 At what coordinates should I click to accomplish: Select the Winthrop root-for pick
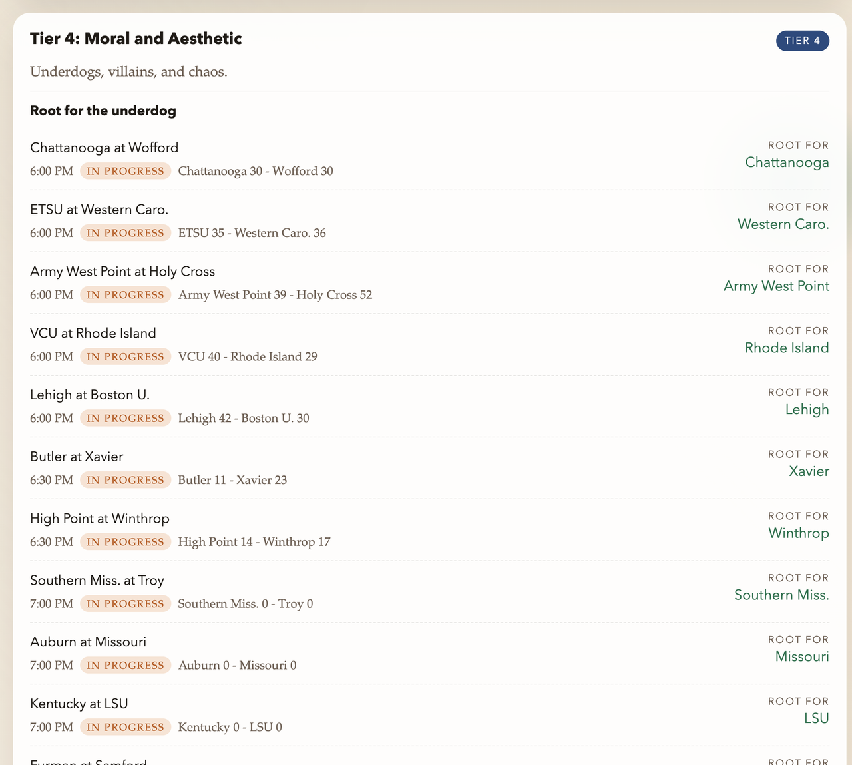(x=799, y=534)
